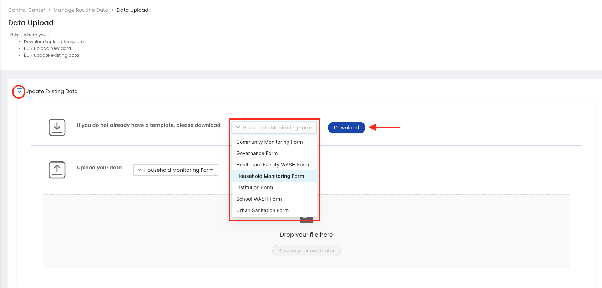
Task: Click 'Upload your data' label
Action: coord(100,168)
